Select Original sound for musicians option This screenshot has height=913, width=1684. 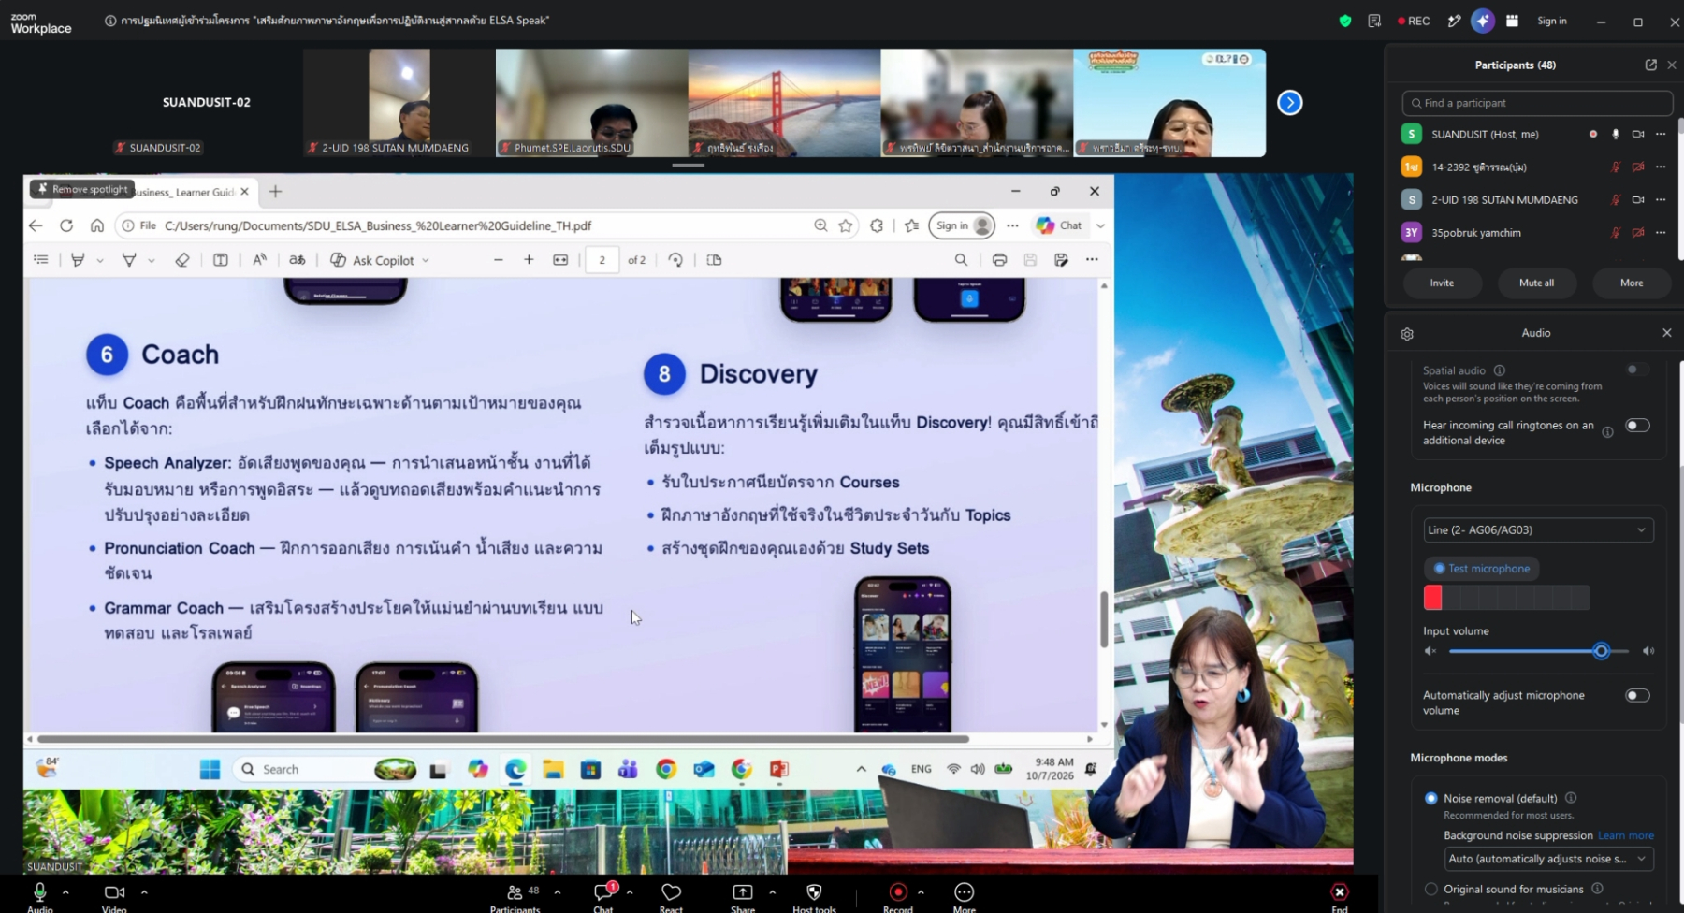1430,889
